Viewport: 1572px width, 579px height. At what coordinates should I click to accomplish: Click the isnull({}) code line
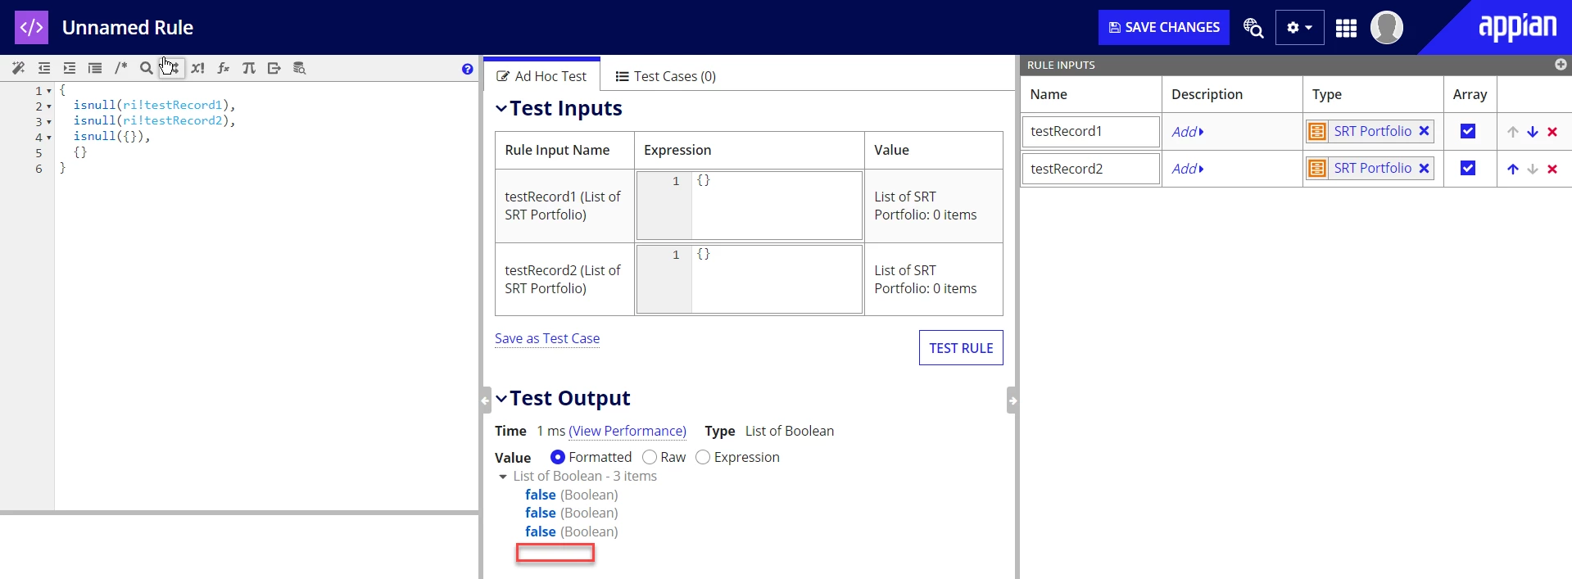pyautogui.click(x=111, y=136)
